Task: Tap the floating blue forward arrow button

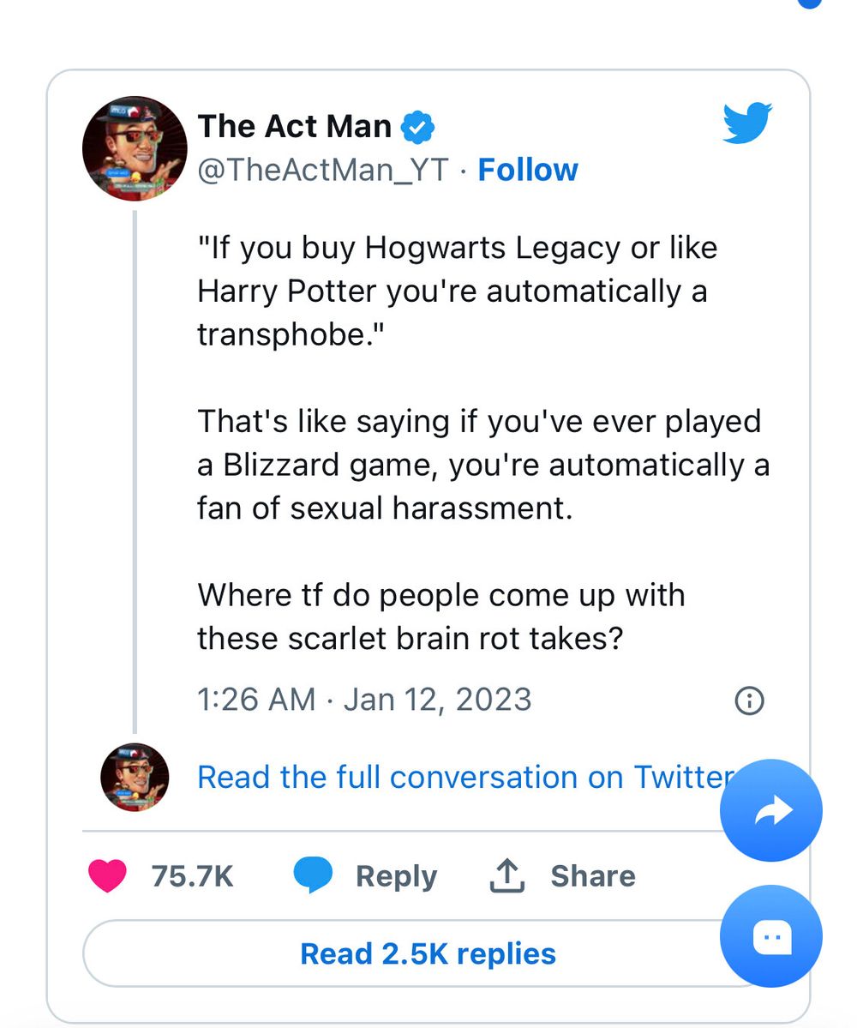Action: tap(771, 810)
